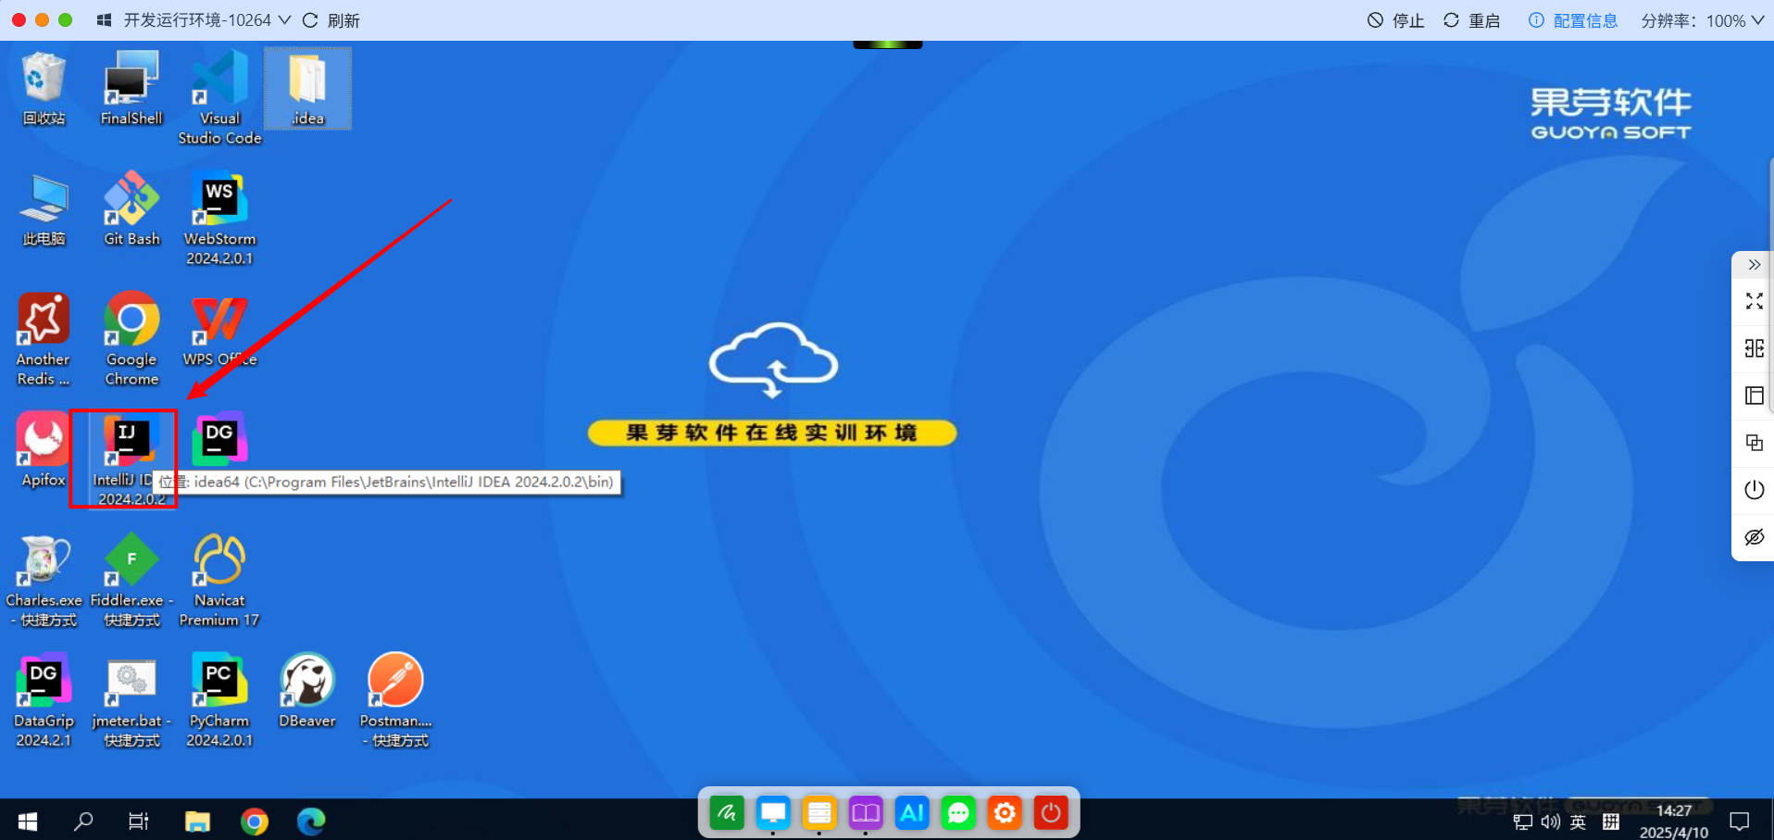Click the Another Redis desktop shortcut
Screen dimensions: 1774x840
point(44,339)
